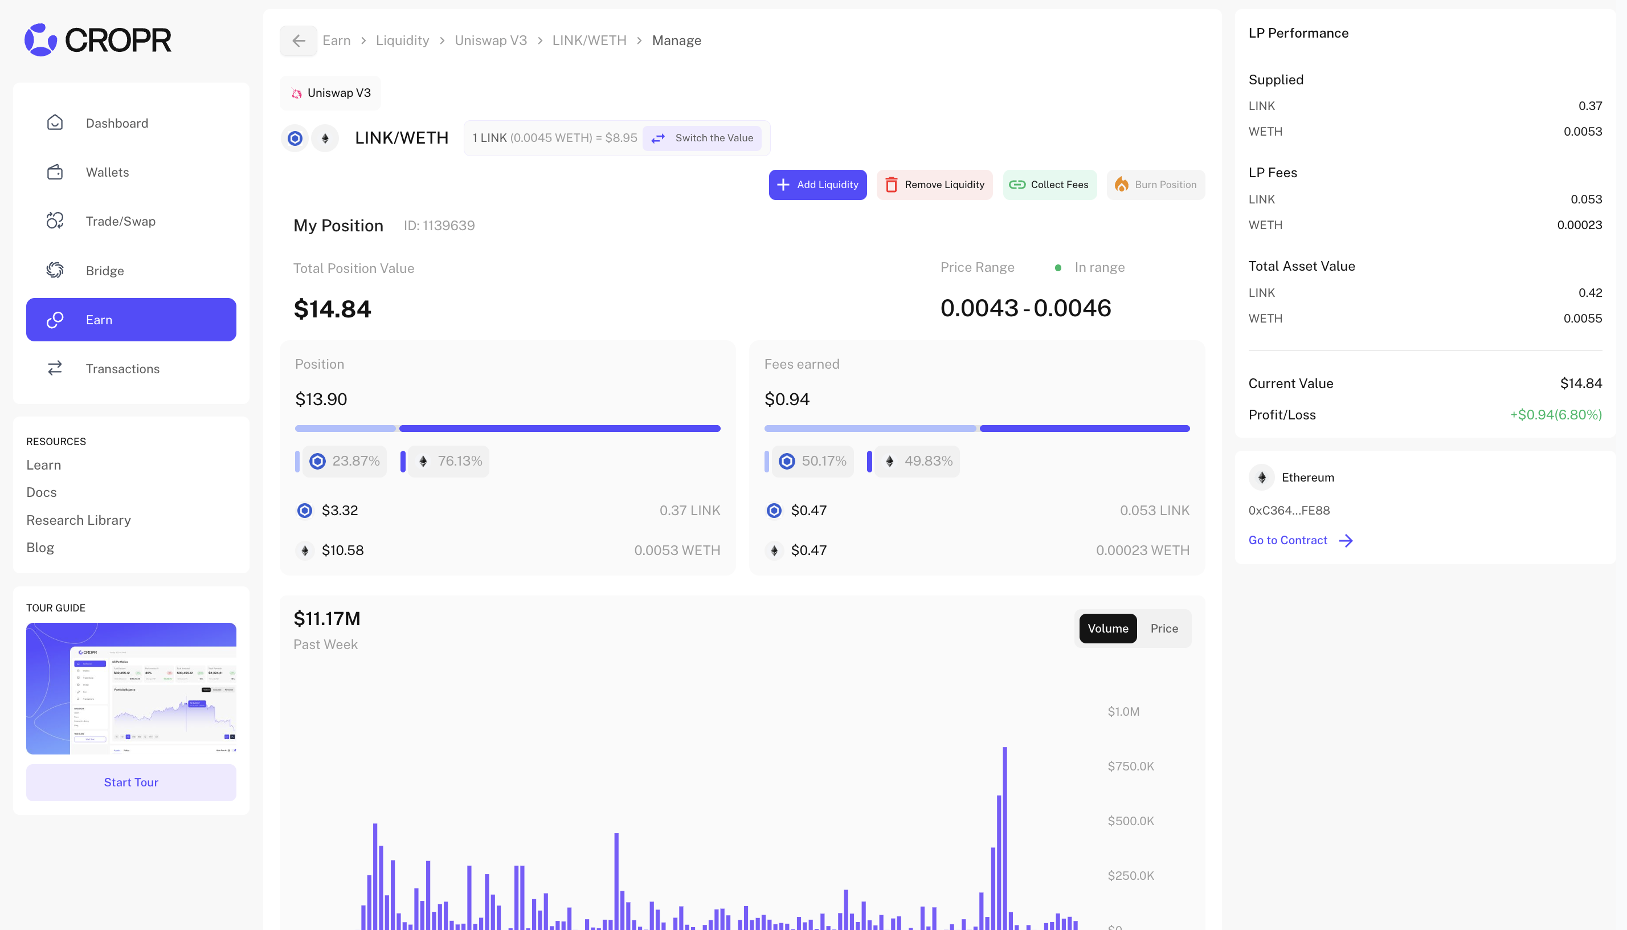Click the flame icon on Burn Position
The image size is (1627, 930).
point(1121,185)
